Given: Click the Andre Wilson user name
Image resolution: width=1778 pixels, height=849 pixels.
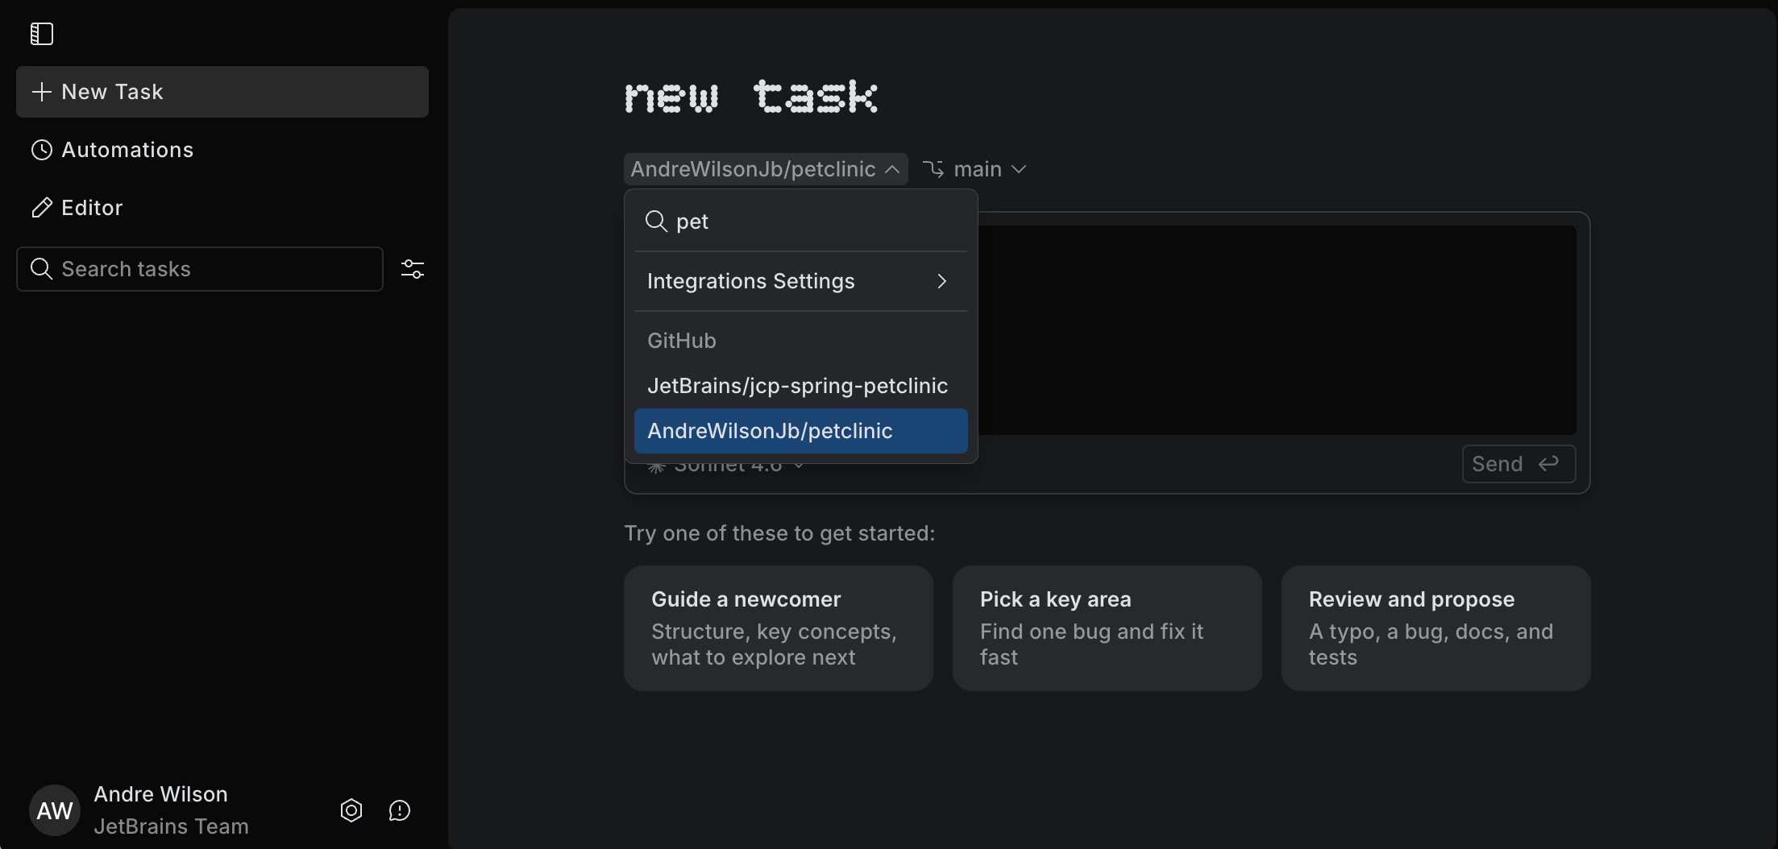Looking at the screenshot, I should point(161,794).
